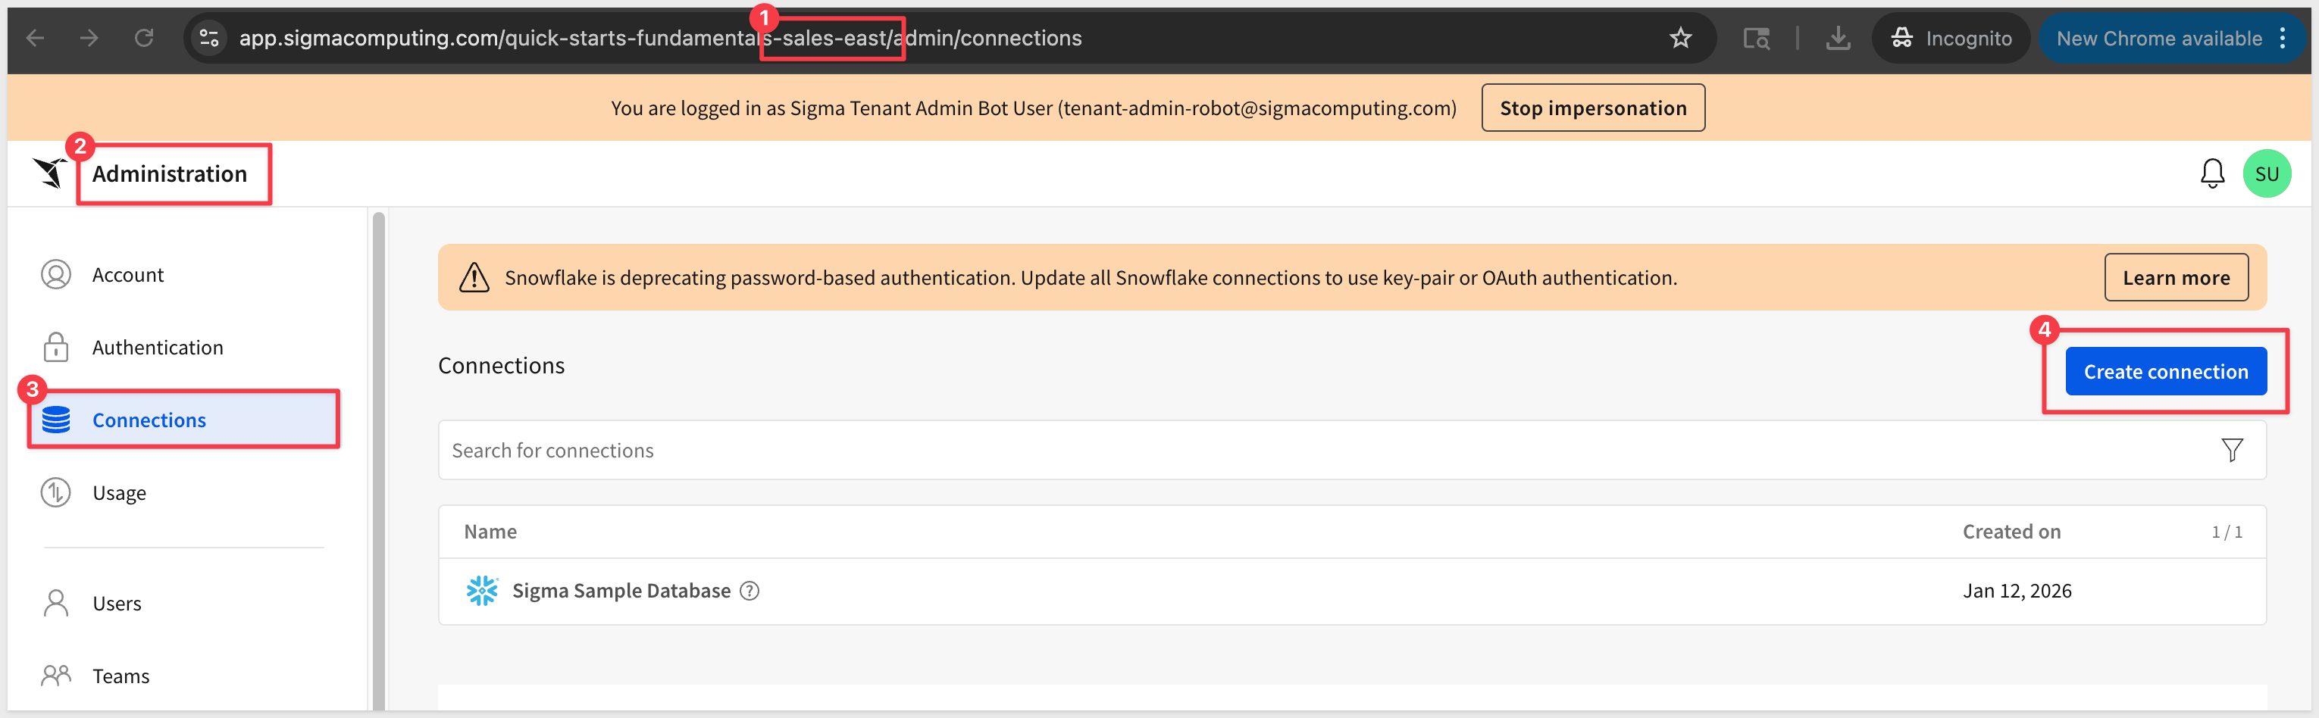The height and width of the screenshot is (718, 2319).
Task: Click the Stop impersonation button
Action: 1592,108
